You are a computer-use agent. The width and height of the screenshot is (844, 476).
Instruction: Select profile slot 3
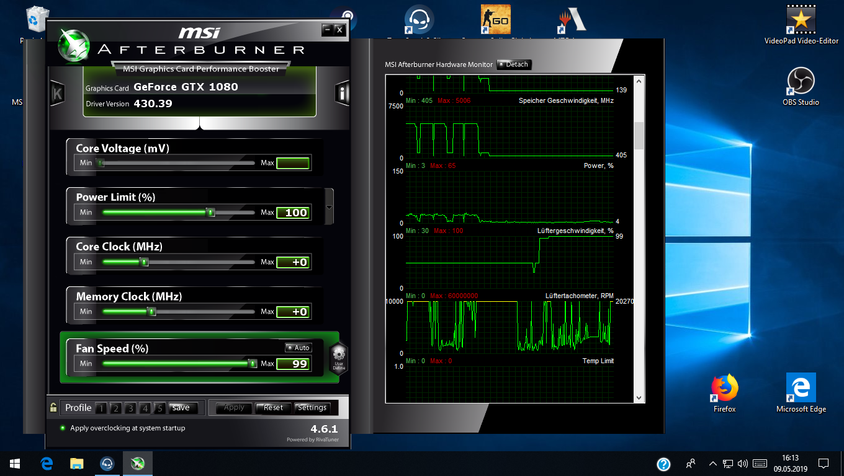coord(130,408)
